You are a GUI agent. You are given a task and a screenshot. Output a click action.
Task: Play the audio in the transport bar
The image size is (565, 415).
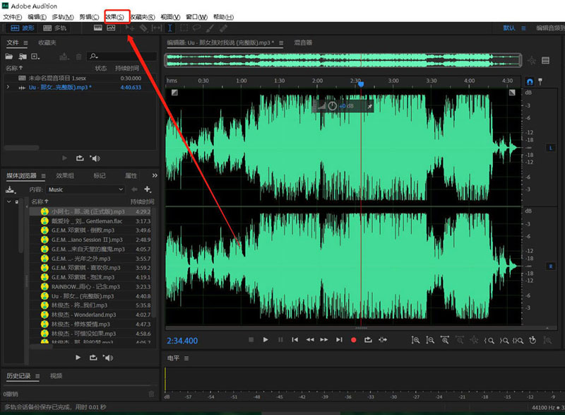(266, 340)
